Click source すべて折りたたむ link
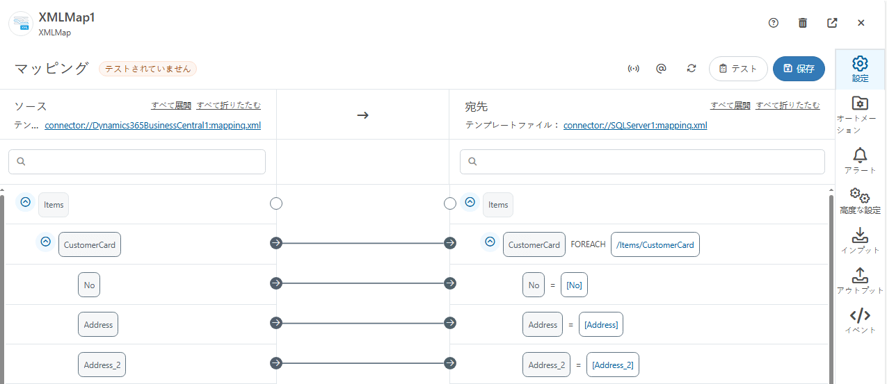887x384 pixels. [x=229, y=106]
